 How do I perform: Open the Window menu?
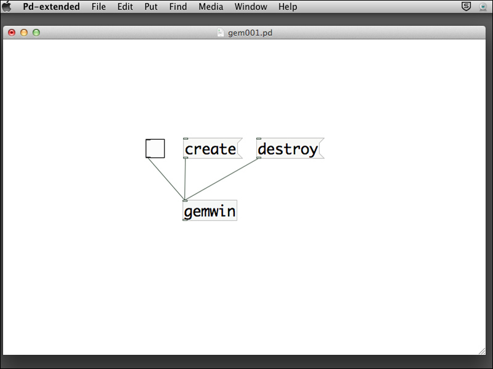tap(251, 7)
